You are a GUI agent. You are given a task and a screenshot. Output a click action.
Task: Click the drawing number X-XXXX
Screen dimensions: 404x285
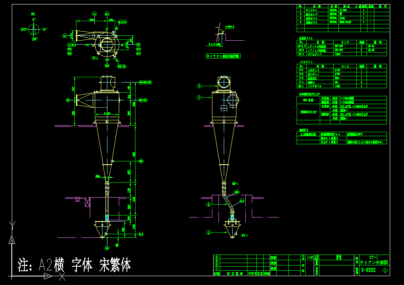tap(368, 269)
